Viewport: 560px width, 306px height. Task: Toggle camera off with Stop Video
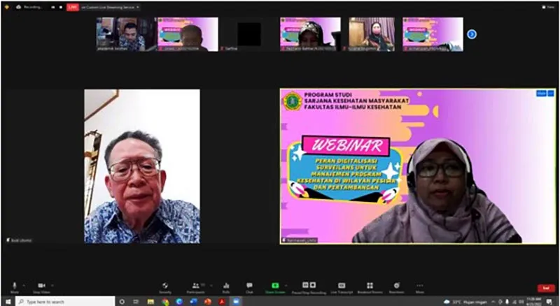41,287
